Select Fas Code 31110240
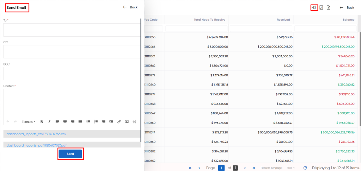This screenshot has width=361, height=171. [150, 84]
